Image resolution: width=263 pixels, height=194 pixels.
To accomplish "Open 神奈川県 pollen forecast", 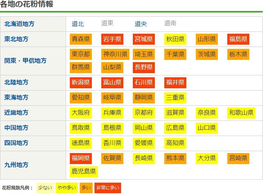I will tap(115, 54).
